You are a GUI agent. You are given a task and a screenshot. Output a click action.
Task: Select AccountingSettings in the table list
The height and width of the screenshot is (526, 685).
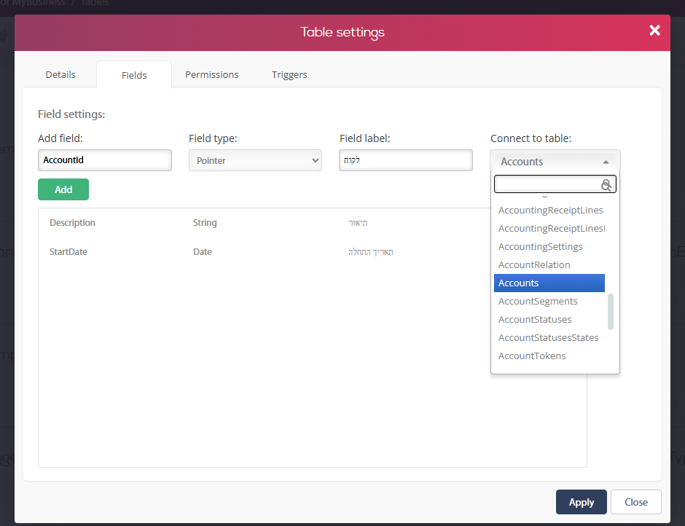pyautogui.click(x=549, y=247)
